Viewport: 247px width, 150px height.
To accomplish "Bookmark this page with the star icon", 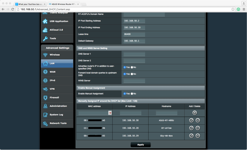I will [x=233, y=9].
